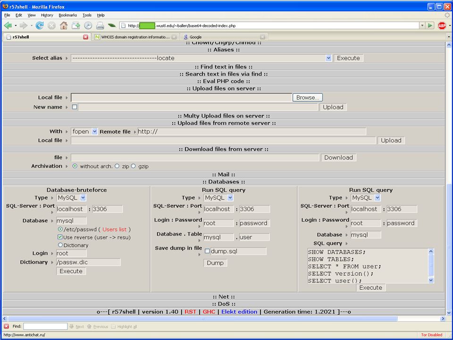Open the Back button history dropdown arrow
453x340 pixels.
(16, 25)
